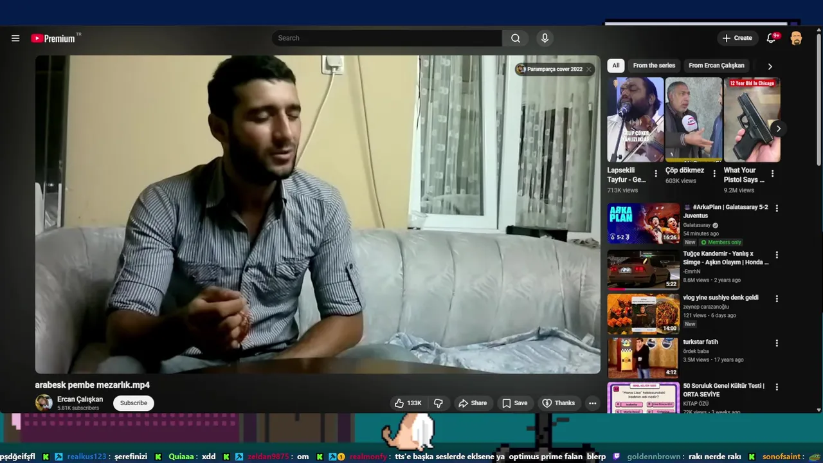This screenshot has height=463, width=823.
Task: Select the All filter chip
Action: (x=616, y=66)
